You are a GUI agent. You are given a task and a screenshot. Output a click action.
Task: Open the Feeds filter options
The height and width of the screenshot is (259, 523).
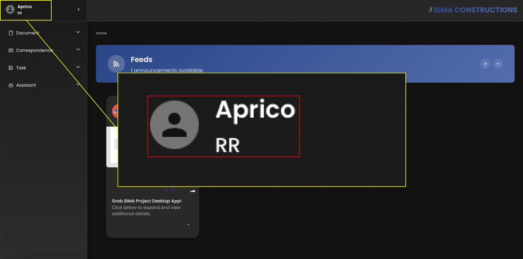click(498, 64)
